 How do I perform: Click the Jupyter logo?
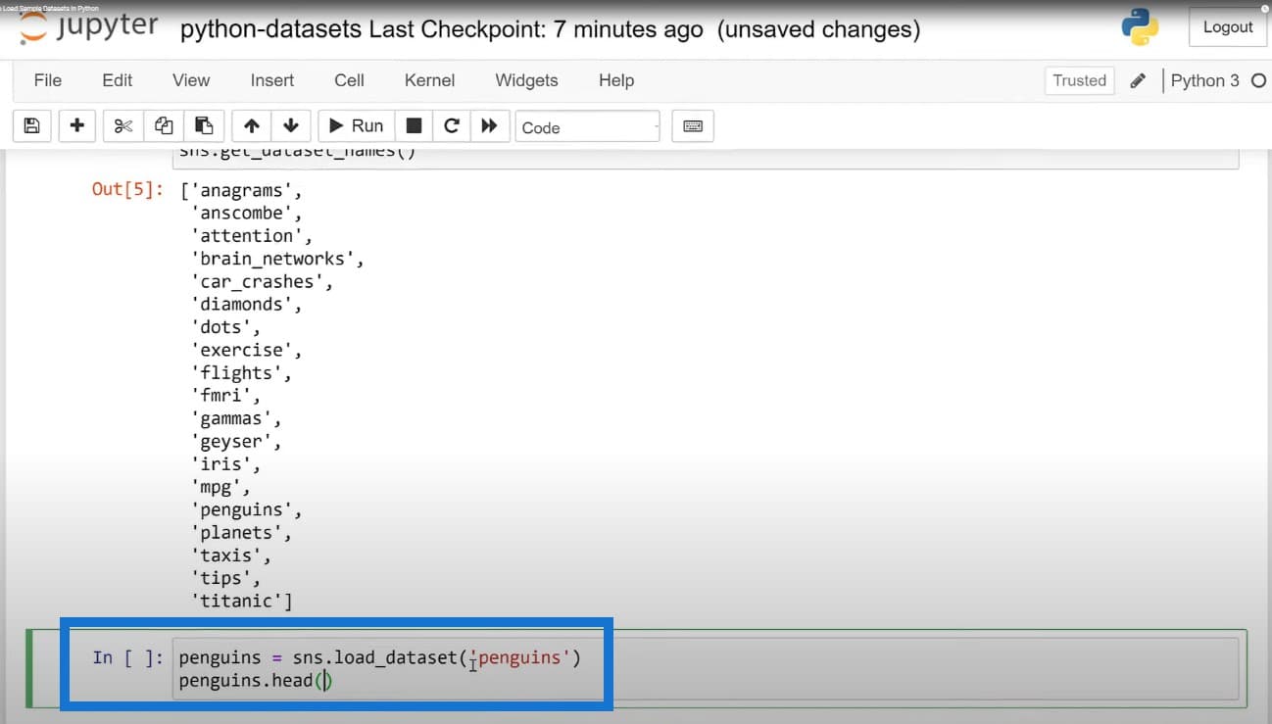pos(88,27)
